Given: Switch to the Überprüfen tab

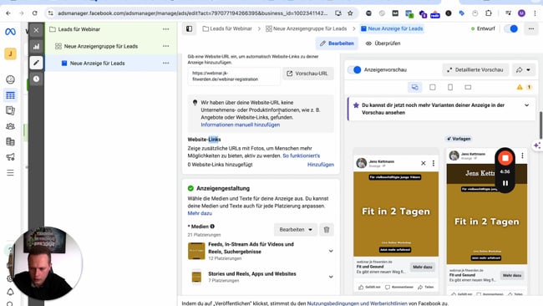Looking at the screenshot, I should (383, 43).
